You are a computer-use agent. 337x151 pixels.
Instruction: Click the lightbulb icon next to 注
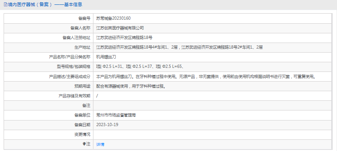[x=84, y=144]
